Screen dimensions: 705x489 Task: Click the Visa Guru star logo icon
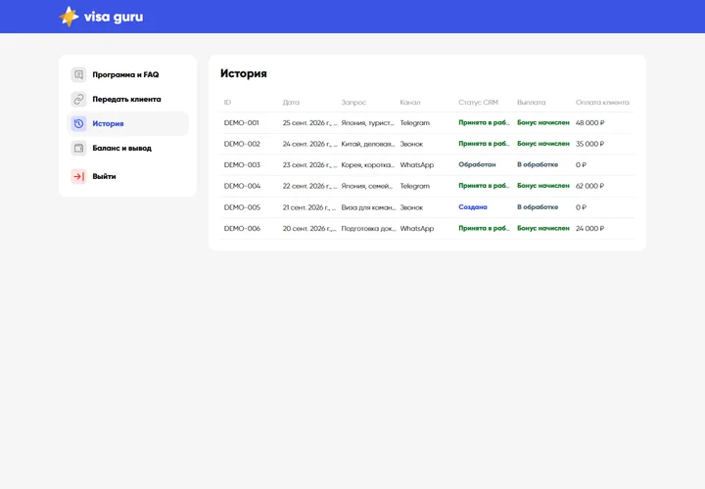(x=69, y=17)
